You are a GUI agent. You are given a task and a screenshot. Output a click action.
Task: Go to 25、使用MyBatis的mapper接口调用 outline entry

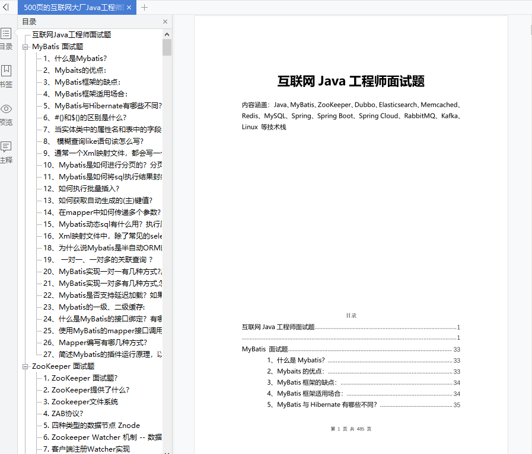point(103,331)
